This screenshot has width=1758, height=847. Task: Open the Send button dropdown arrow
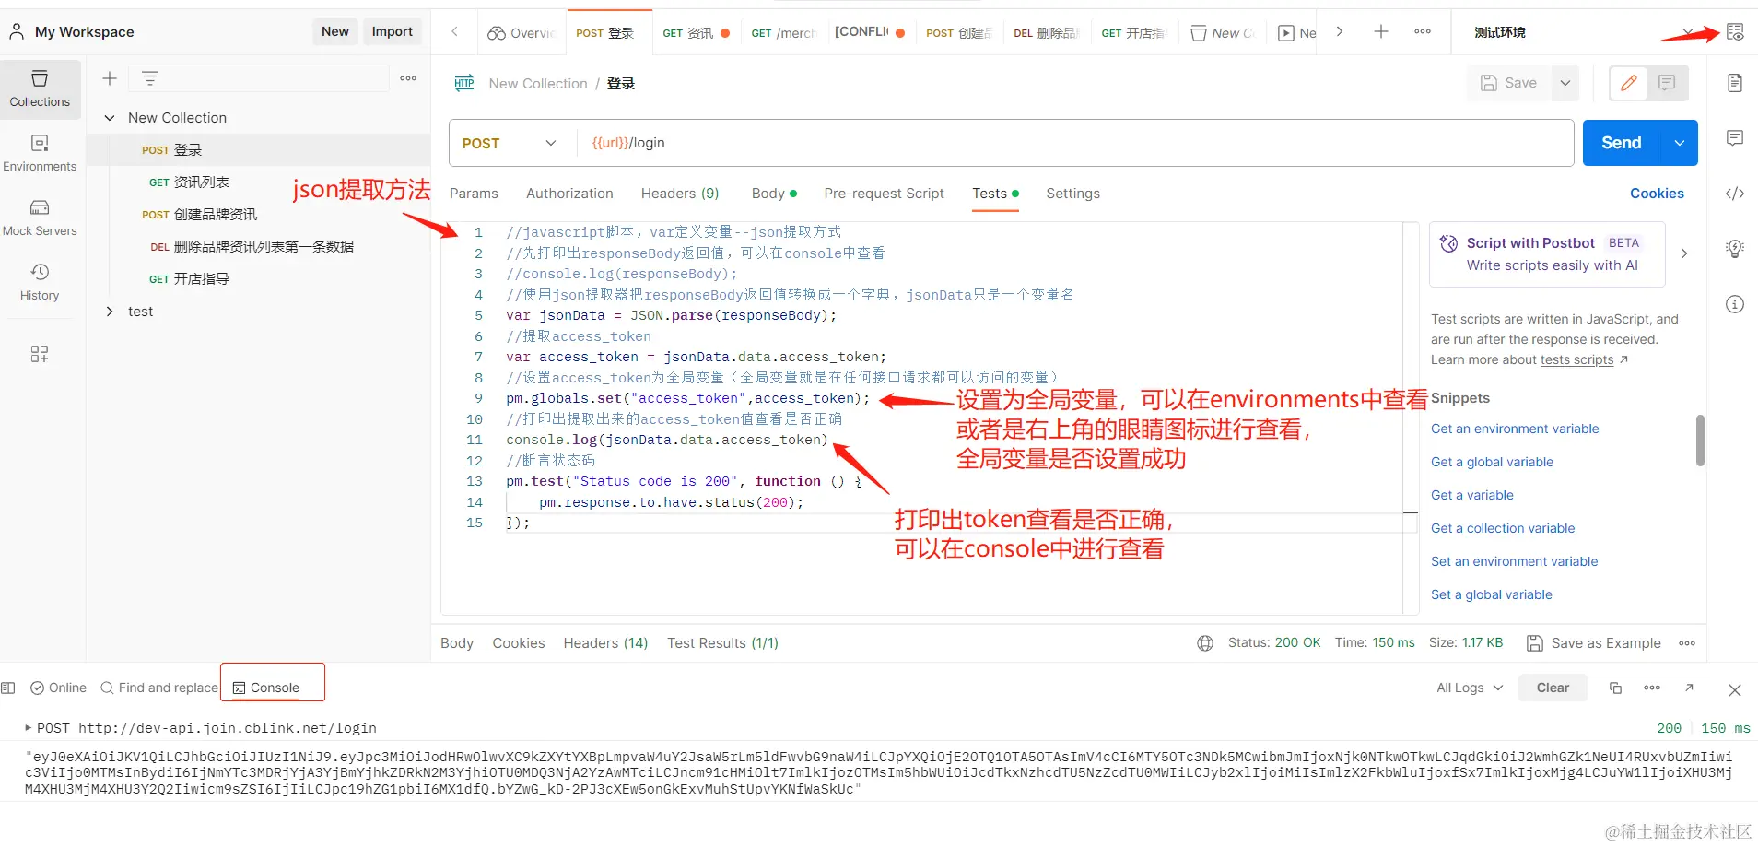coord(1680,143)
